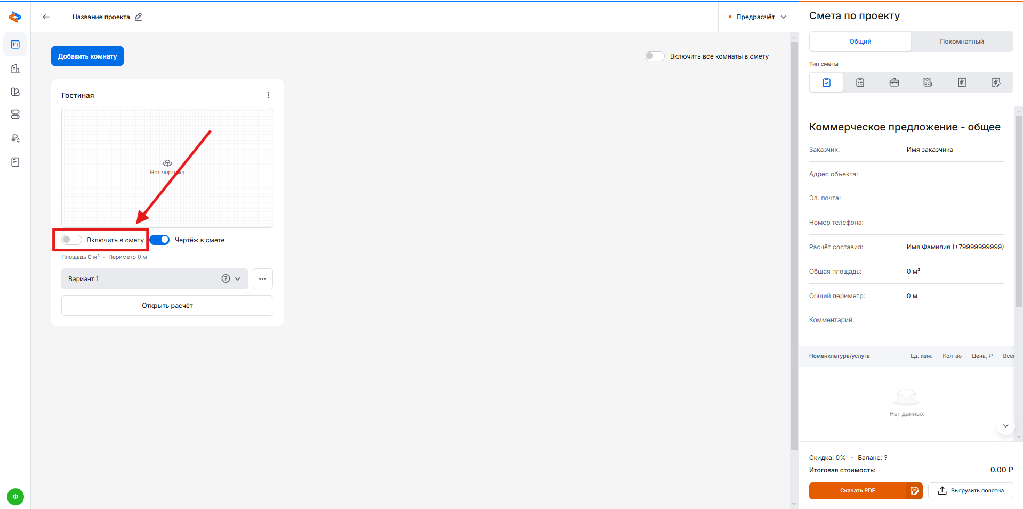1023x509 pixels.
Task: Open the Предрасчёт status dropdown
Action: 758,17
